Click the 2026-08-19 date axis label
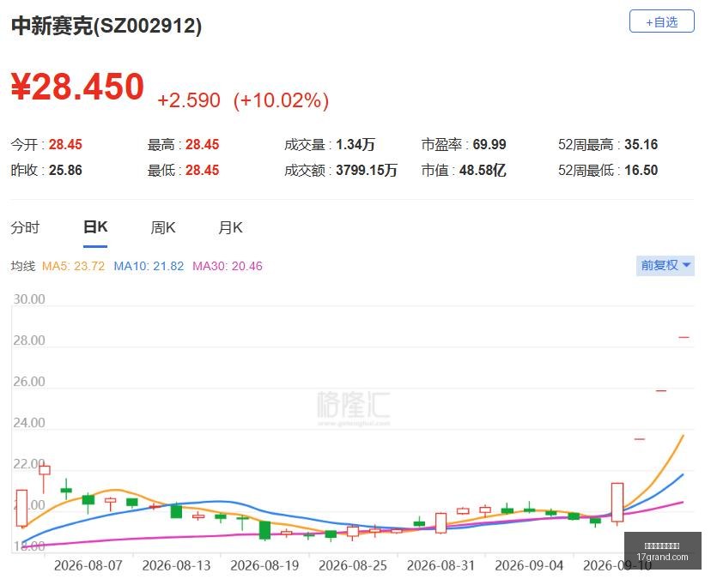The image size is (711, 579). click(264, 565)
